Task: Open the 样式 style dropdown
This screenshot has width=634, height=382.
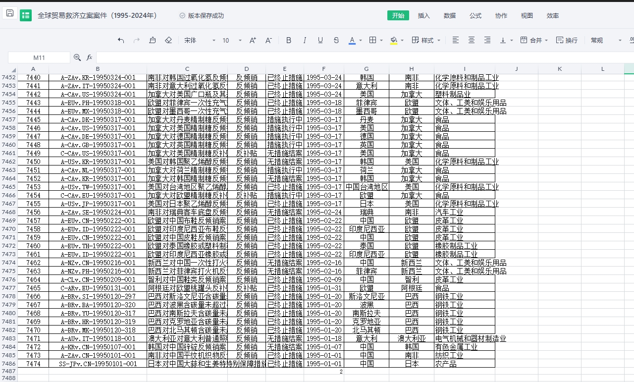Action: pyautogui.click(x=425, y=40)
